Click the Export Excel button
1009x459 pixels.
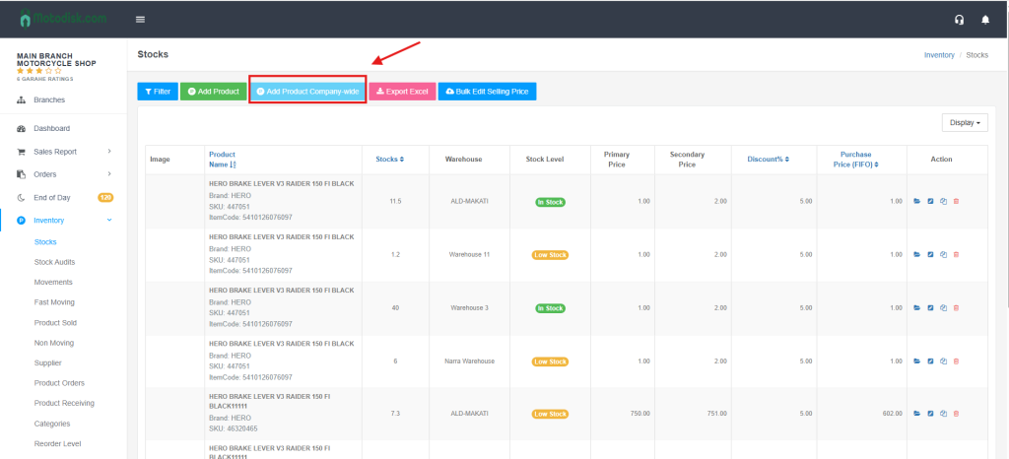click(402, 92)
